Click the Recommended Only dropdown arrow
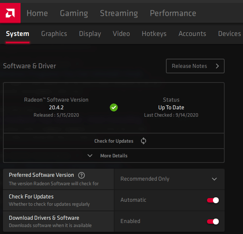243x234 pixels. click(x=214, y=179)
